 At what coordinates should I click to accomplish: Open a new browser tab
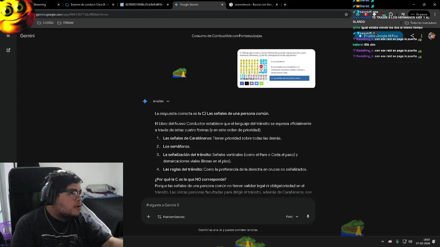tap(285, 4)
